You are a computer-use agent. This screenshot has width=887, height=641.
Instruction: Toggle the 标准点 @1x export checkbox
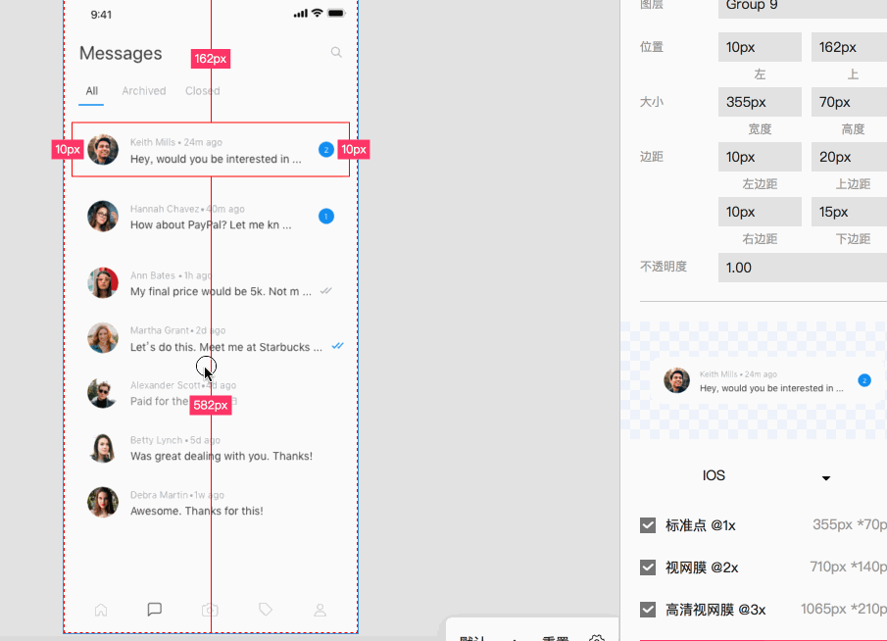[x=648, y=525]
